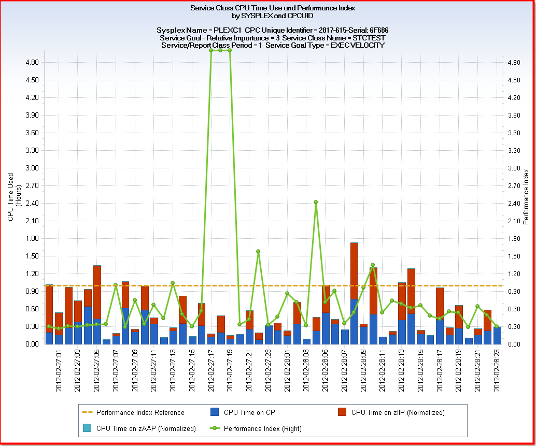This screenshot has width=536, height=446.
Task: Click the green point near 1.60 at 2012-02-27:22
Action: click(258, 251)
